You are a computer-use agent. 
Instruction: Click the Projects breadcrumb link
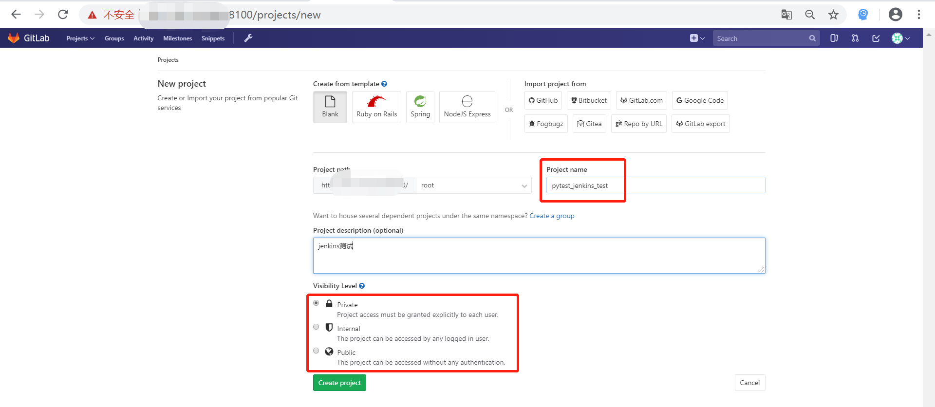click(168, 60)
